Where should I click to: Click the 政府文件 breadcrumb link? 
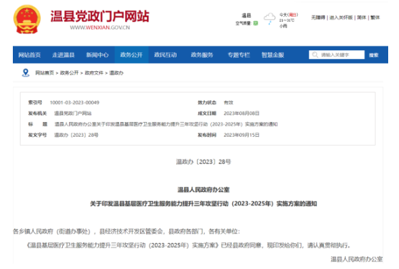[x=94, y=73]
